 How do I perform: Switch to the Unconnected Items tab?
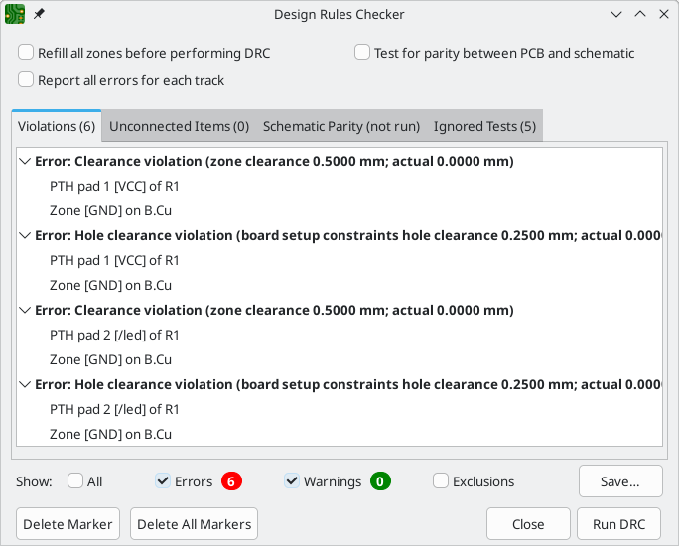pyautogui.click(x=180, y=126)
